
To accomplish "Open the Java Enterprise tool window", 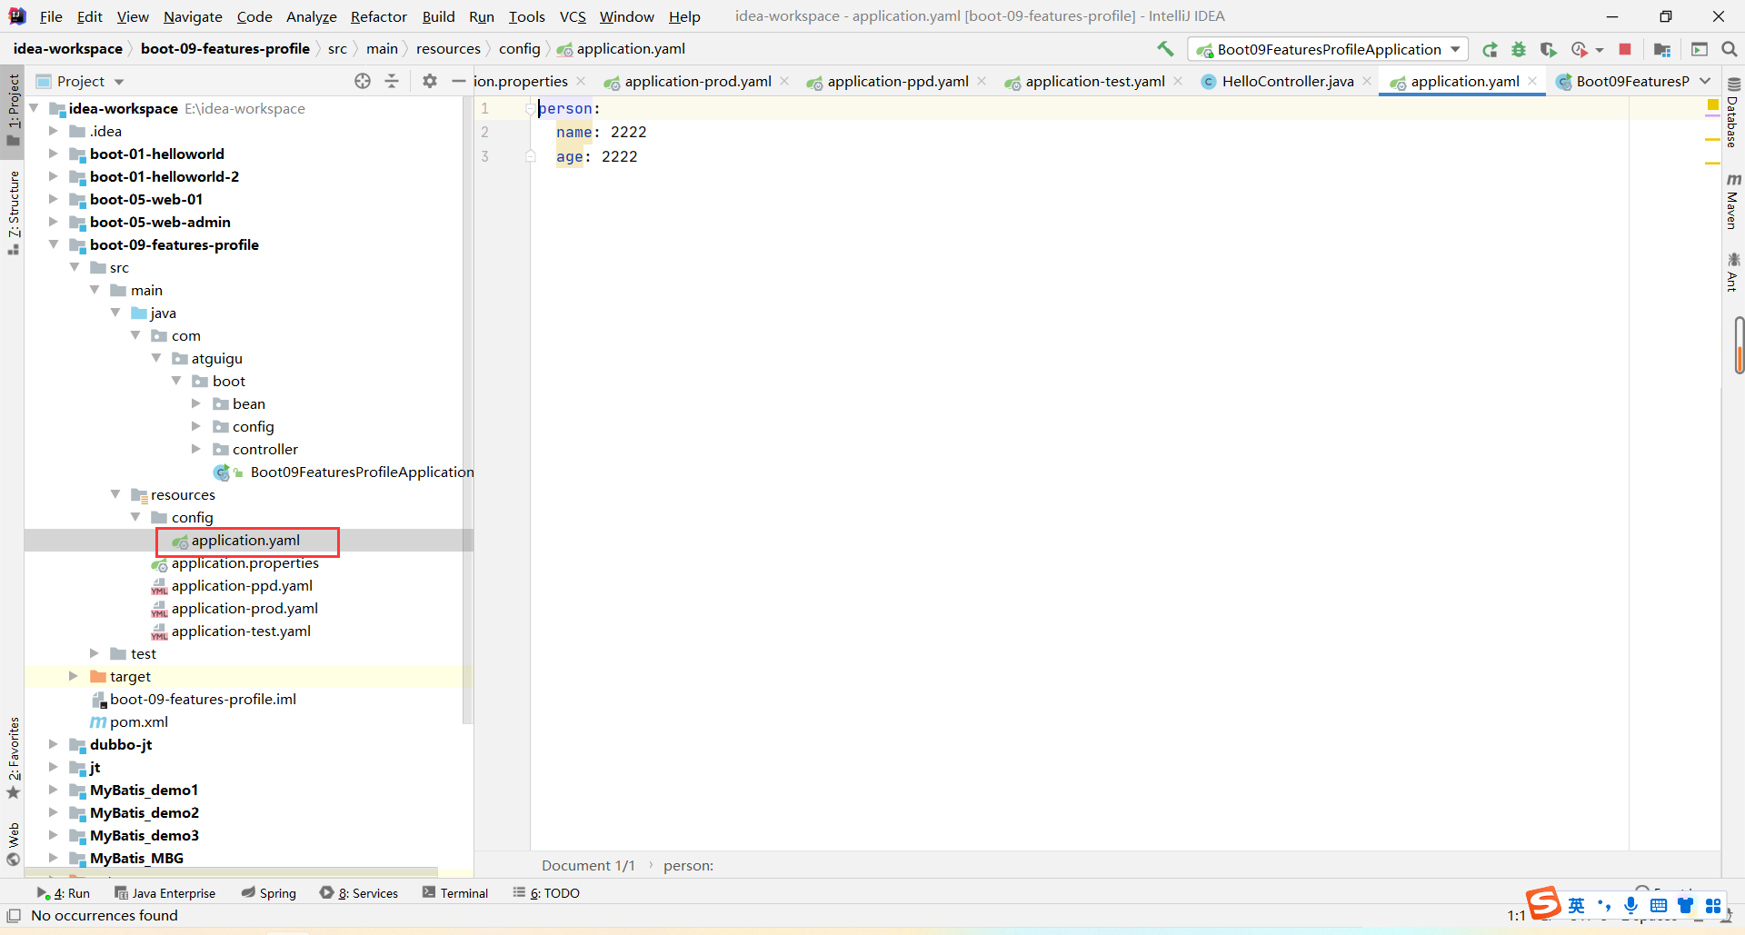I will click(x=165, y=893).
